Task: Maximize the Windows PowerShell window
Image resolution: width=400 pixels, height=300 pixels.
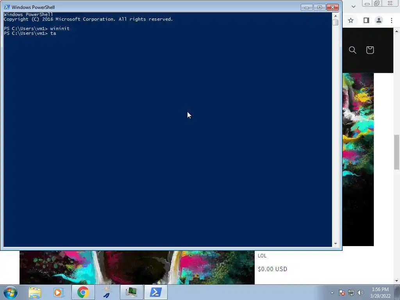Action: point(320,7)
